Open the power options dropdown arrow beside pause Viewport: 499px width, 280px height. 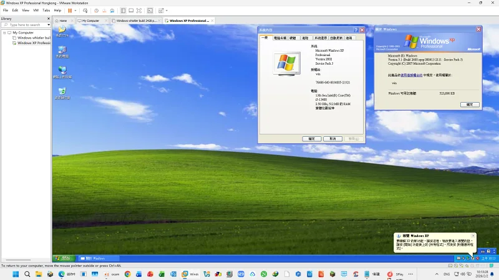point(75,11)
